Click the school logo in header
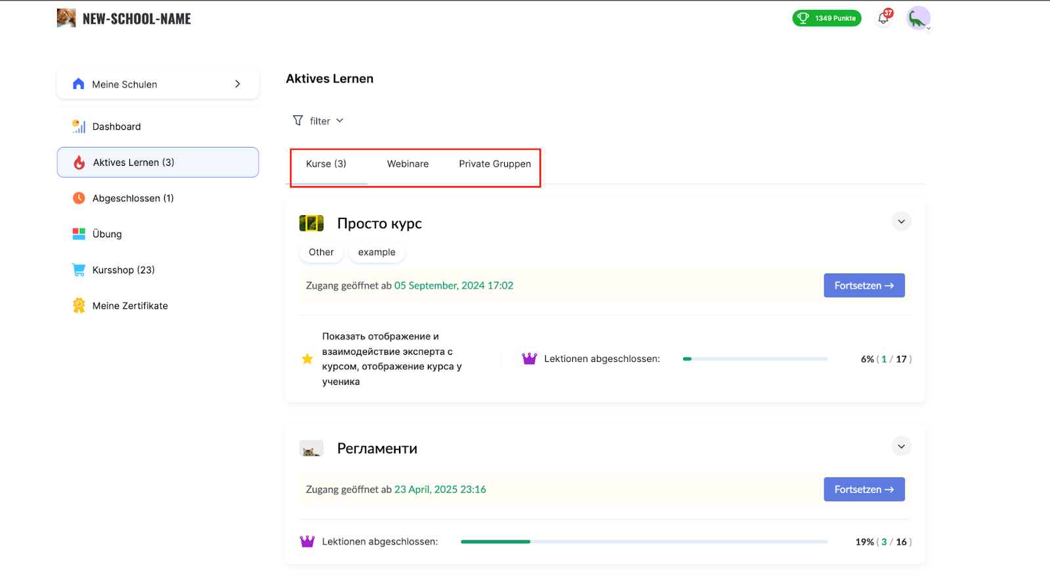The image size is (1050, 577). click(x=66, y=18)
